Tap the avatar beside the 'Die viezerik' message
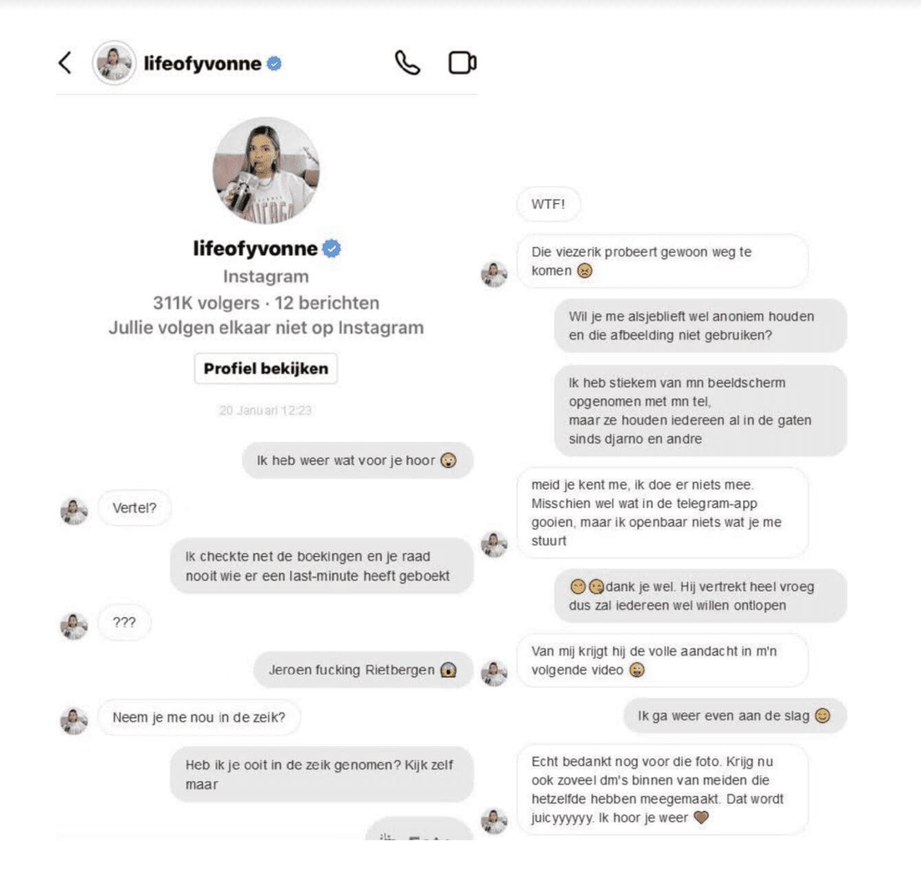Screen dimensions: 921x876 494,273
